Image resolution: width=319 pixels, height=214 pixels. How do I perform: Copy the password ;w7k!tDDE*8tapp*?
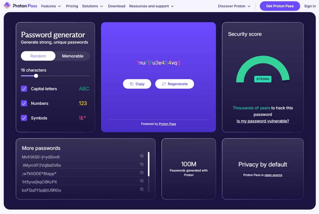point(142,173)
